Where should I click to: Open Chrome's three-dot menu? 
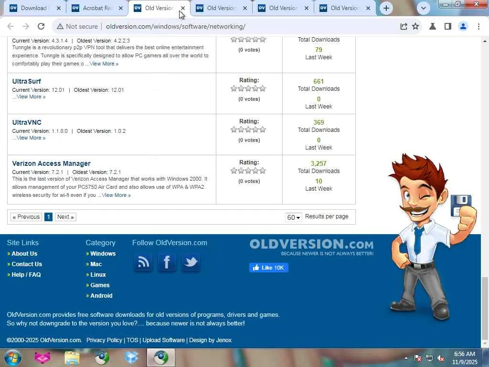click(478, 27)
